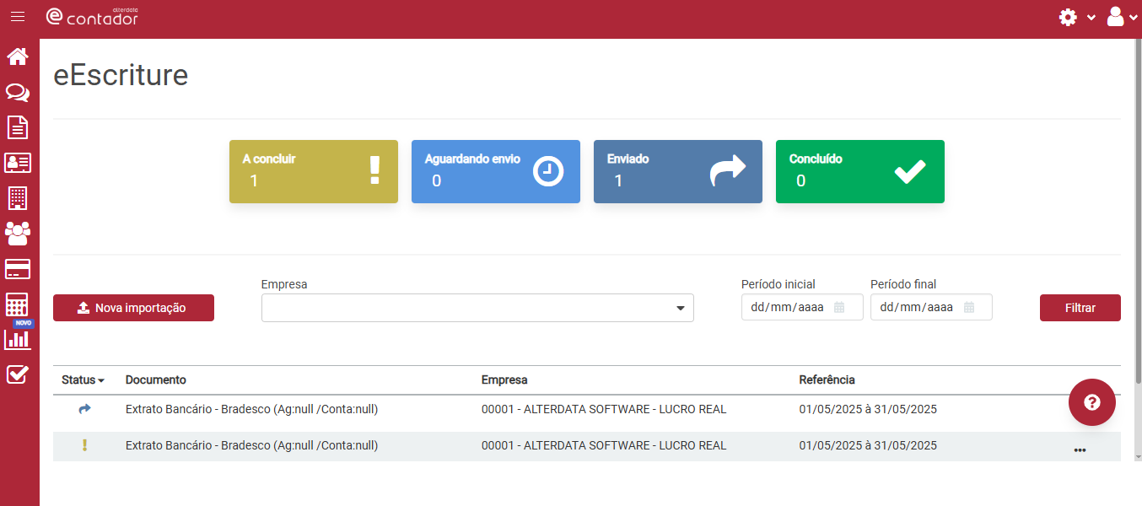Click the Empresa column header

point(504,380)
